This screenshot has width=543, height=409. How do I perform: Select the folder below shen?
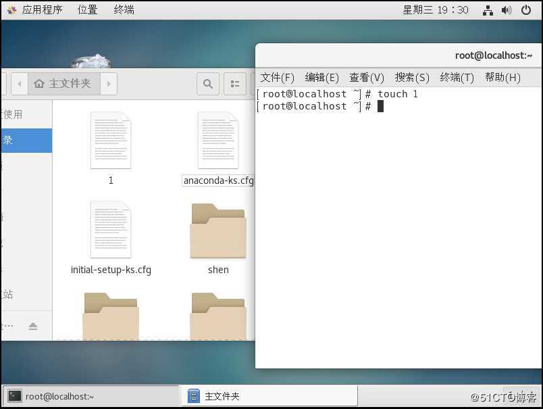(x=218, y=316)
